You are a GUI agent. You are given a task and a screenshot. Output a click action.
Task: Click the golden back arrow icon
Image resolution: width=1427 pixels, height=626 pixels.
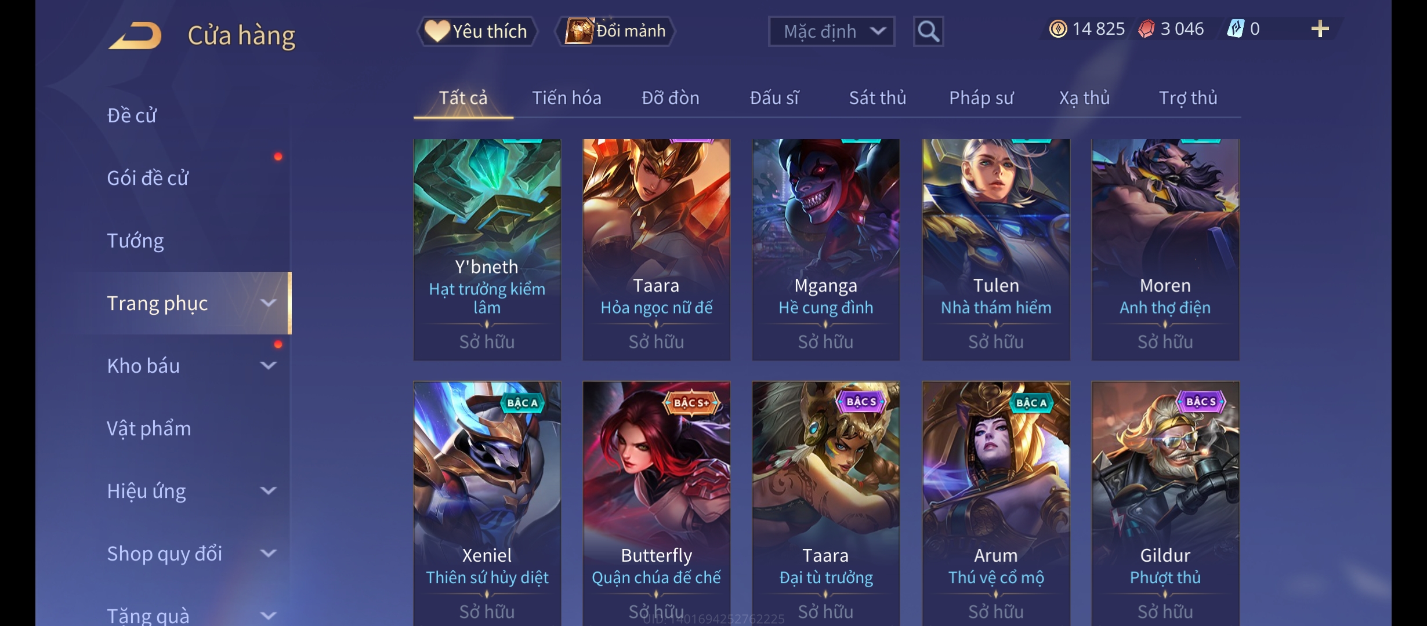pos(135,36)
